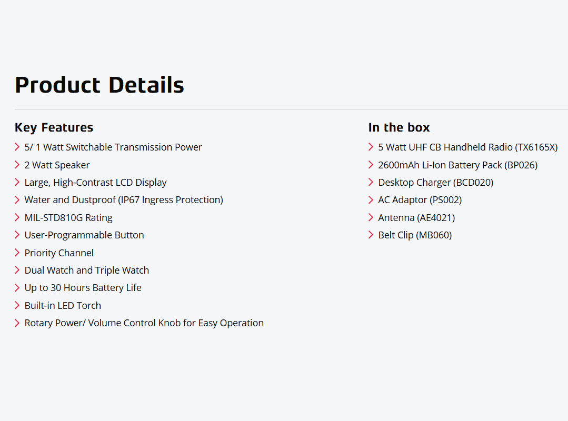Click the chevron beside User-Programmable Button

coord(17,235)
